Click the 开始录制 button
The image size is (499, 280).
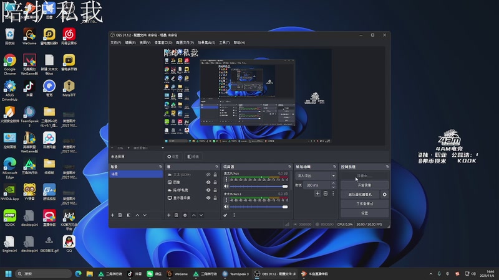click(364, 185)
